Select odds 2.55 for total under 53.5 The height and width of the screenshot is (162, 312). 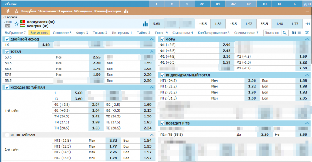[x=97, y=57]
